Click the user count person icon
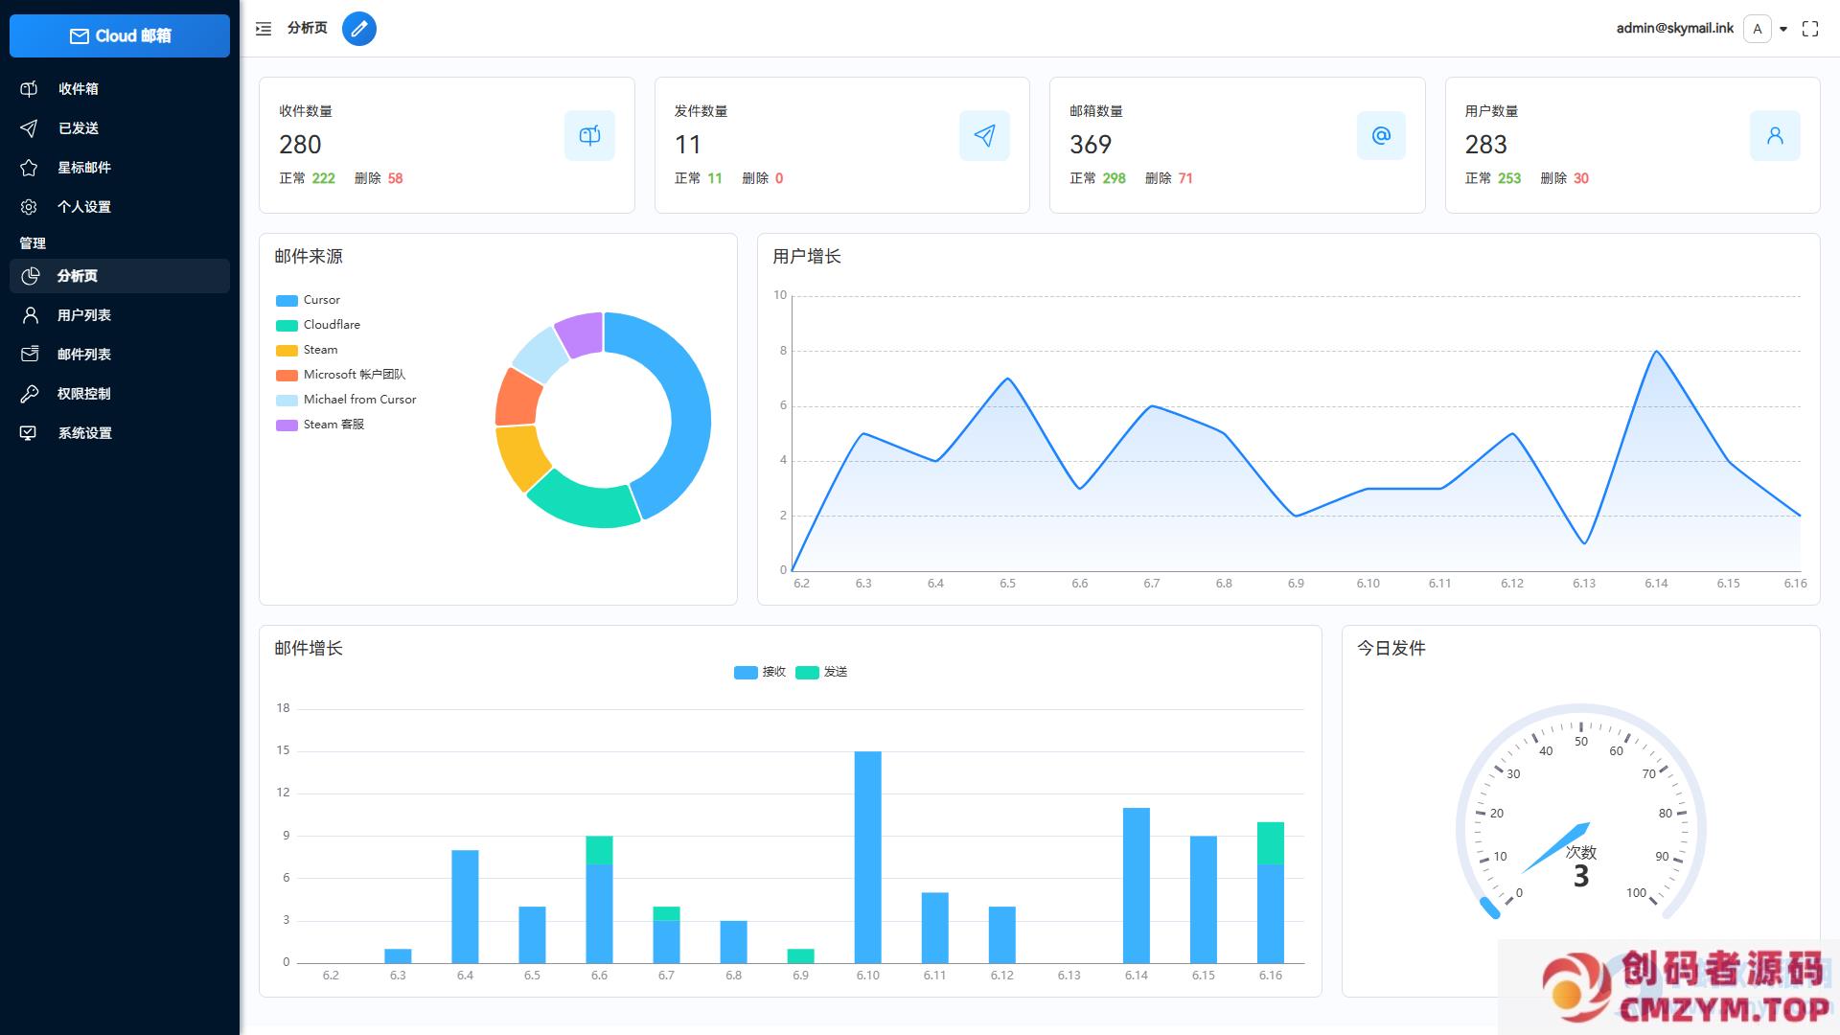 pyautogui.click(x=1775, y=136)
